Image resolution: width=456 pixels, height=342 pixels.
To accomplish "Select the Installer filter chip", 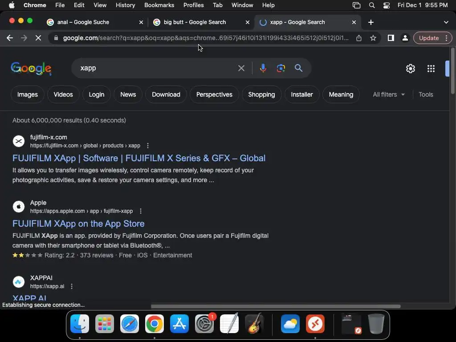I will [302, 95].
